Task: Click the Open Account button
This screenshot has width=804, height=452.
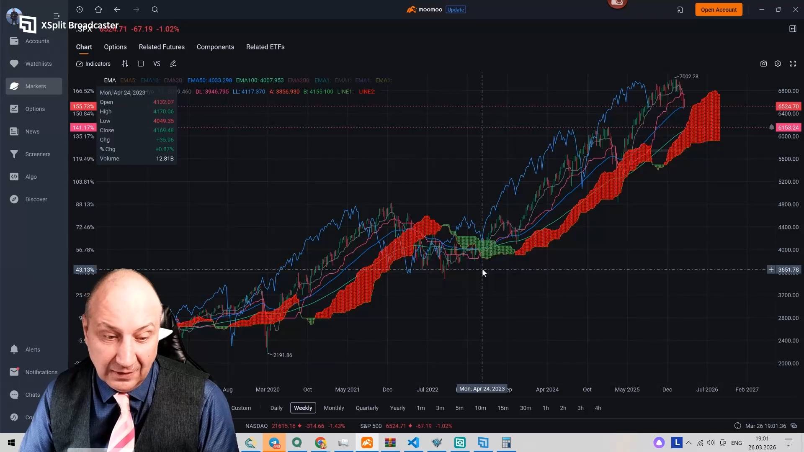Action: tap(719, 10)
